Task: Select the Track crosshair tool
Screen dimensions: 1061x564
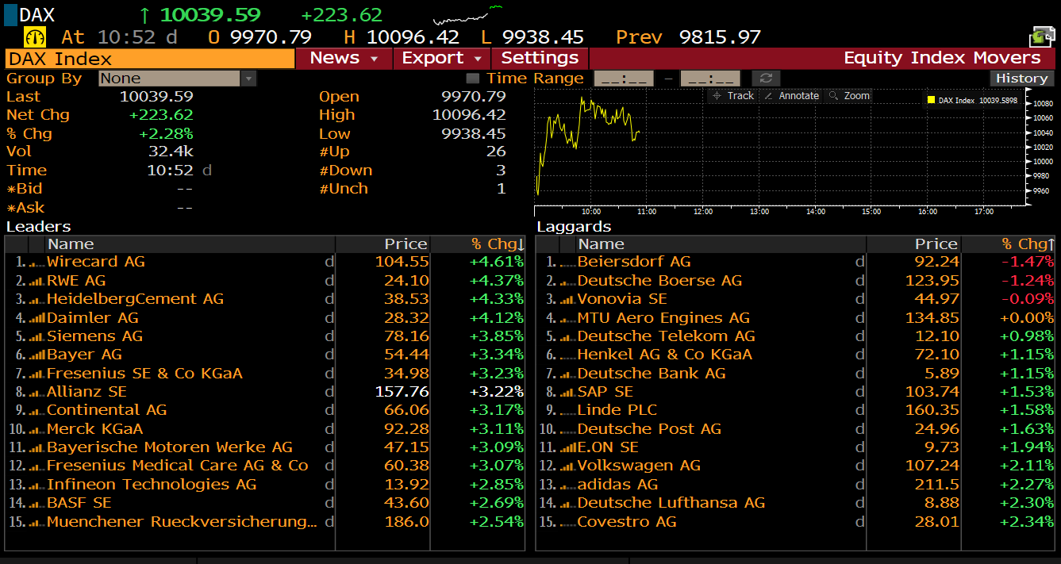Action: click(732, 95)
